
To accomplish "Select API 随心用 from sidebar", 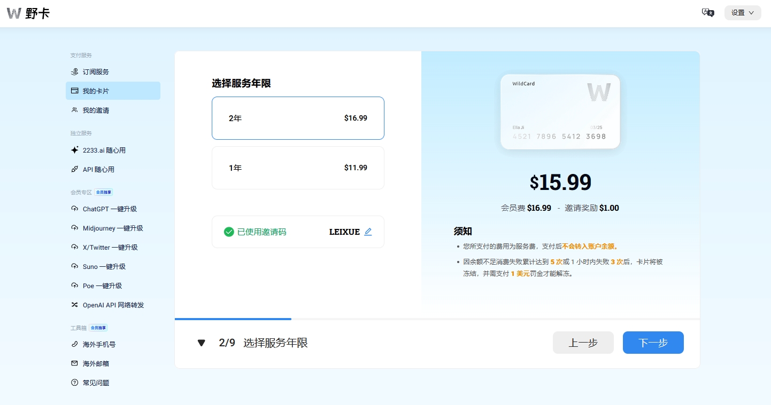I will (98, 169).
